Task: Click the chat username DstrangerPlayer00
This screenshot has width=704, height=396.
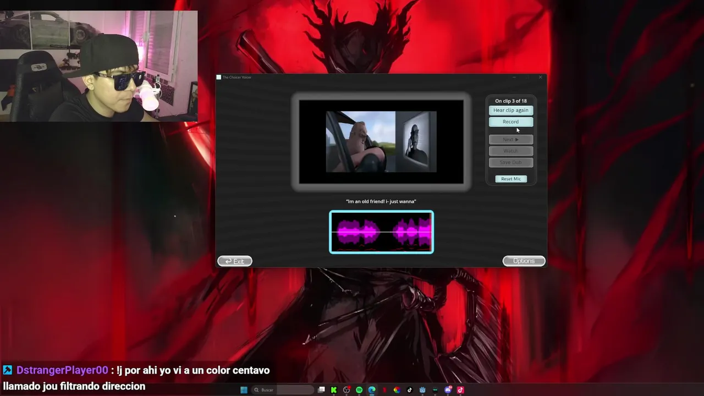Action: click(62, 370)
